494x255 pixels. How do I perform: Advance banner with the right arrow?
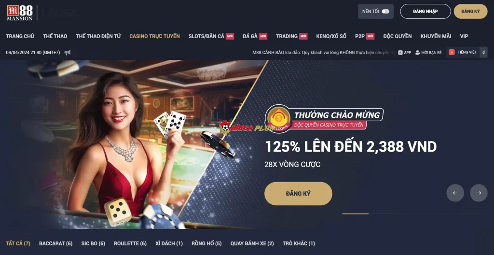[x=479, y=193]
